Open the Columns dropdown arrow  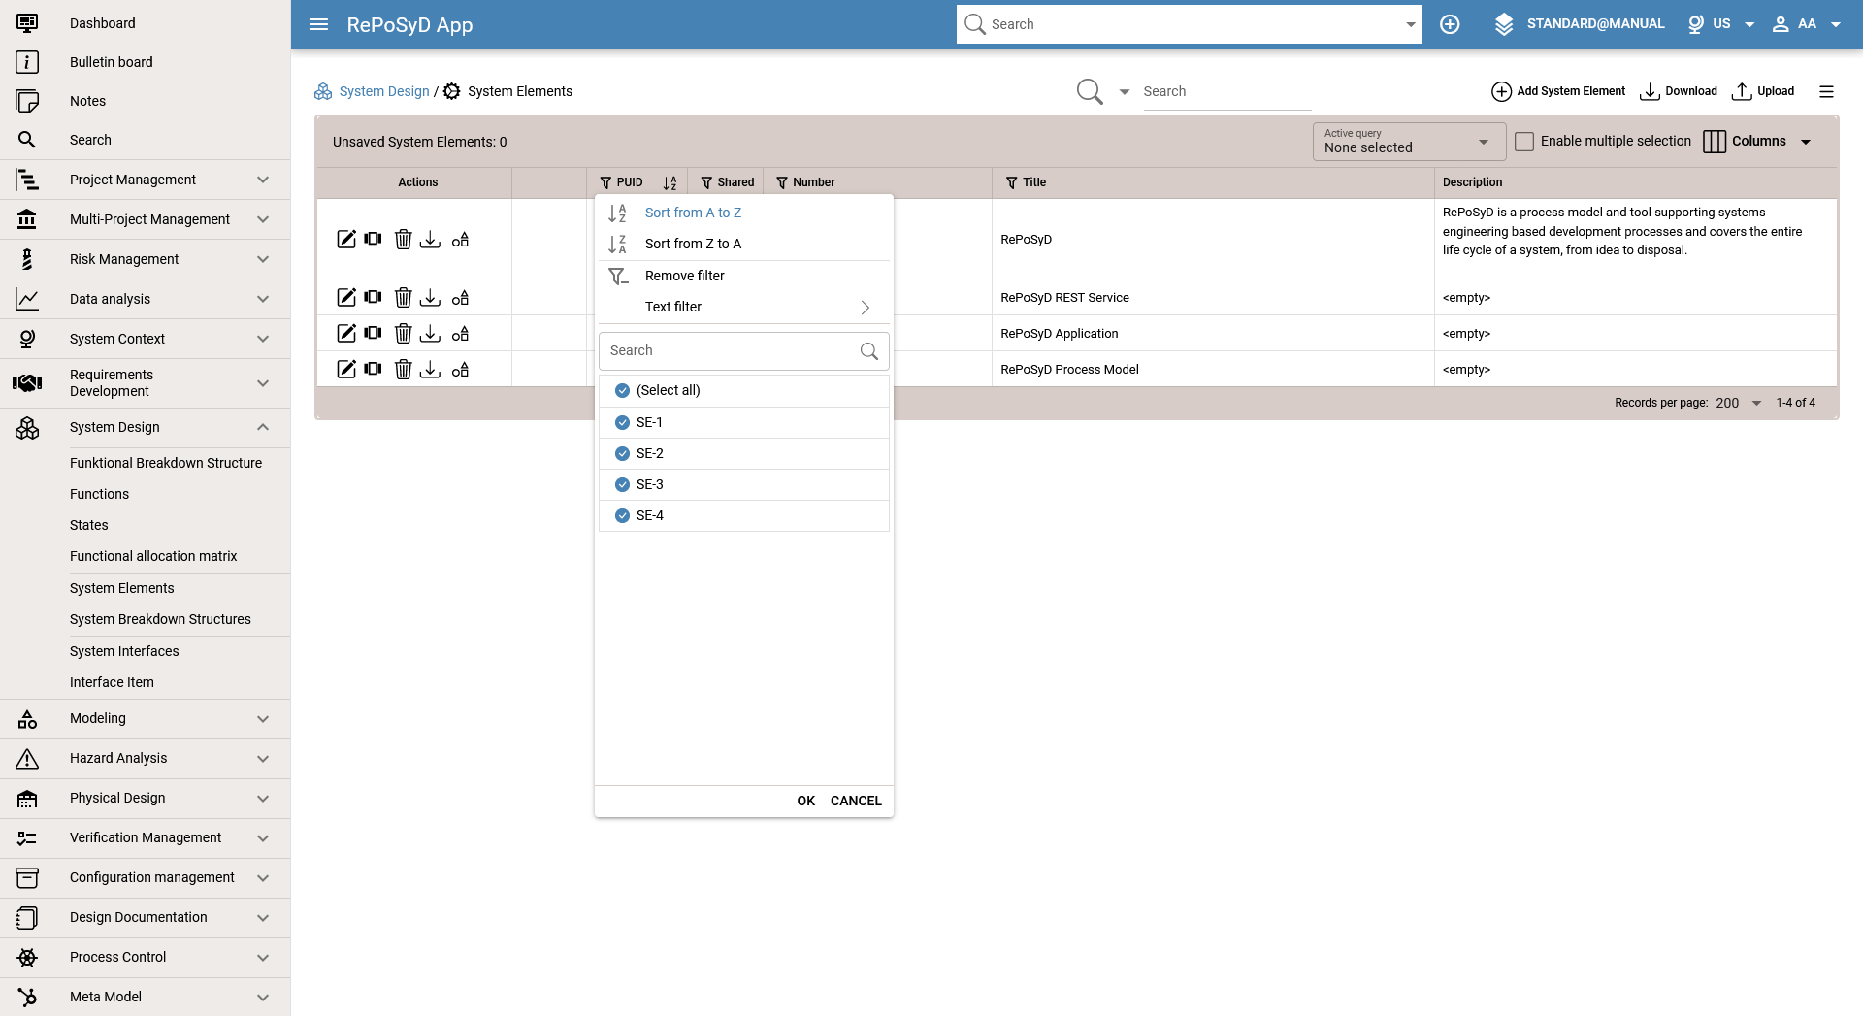(x=1806, y=142)
